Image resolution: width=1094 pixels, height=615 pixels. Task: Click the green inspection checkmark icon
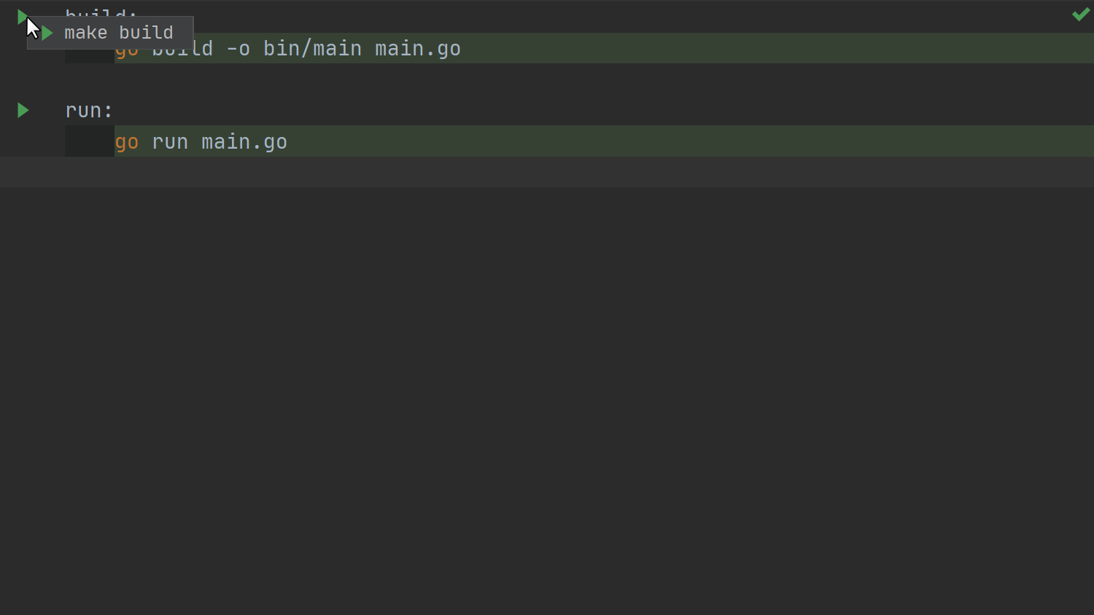point(1080,15)
